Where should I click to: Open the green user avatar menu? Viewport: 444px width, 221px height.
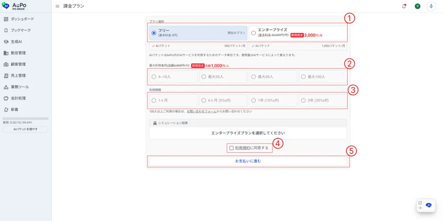click(418, 6)
